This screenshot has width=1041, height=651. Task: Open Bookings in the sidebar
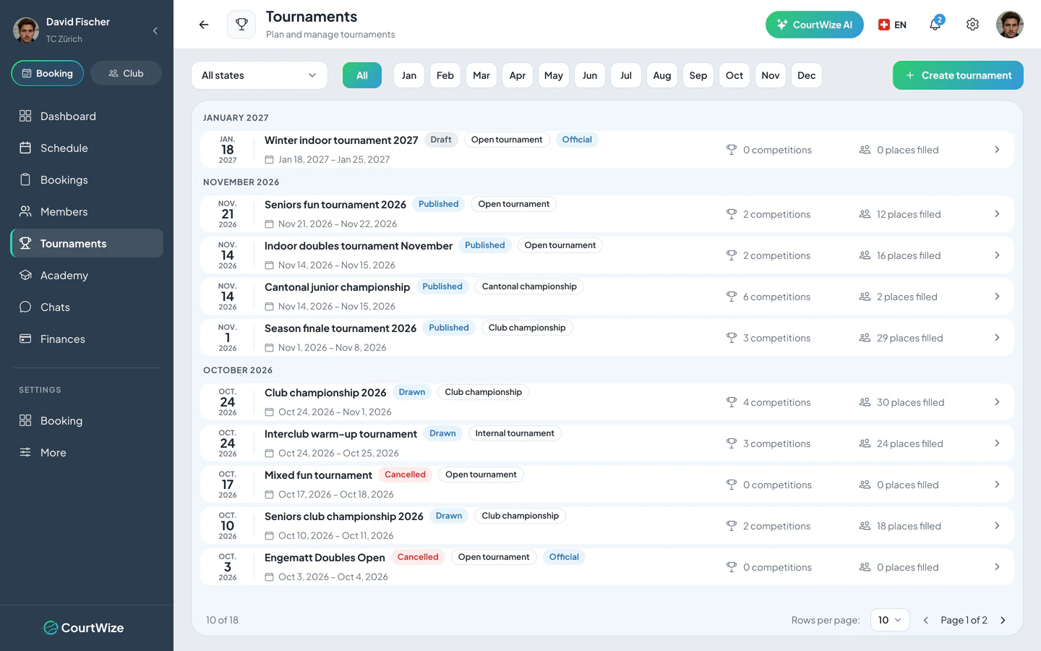pyautogui.click(x=87, y=180)
